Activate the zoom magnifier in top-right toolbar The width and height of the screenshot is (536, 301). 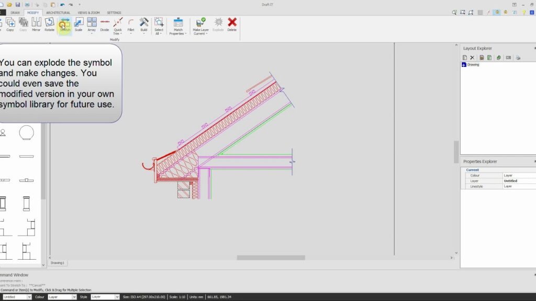click(x=454, y=13)
